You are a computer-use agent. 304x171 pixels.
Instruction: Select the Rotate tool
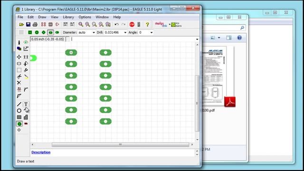coord(26,64)
